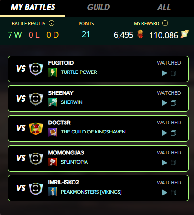Switch to the ALL tab
The image size is (194, 215).
[164, 7]
